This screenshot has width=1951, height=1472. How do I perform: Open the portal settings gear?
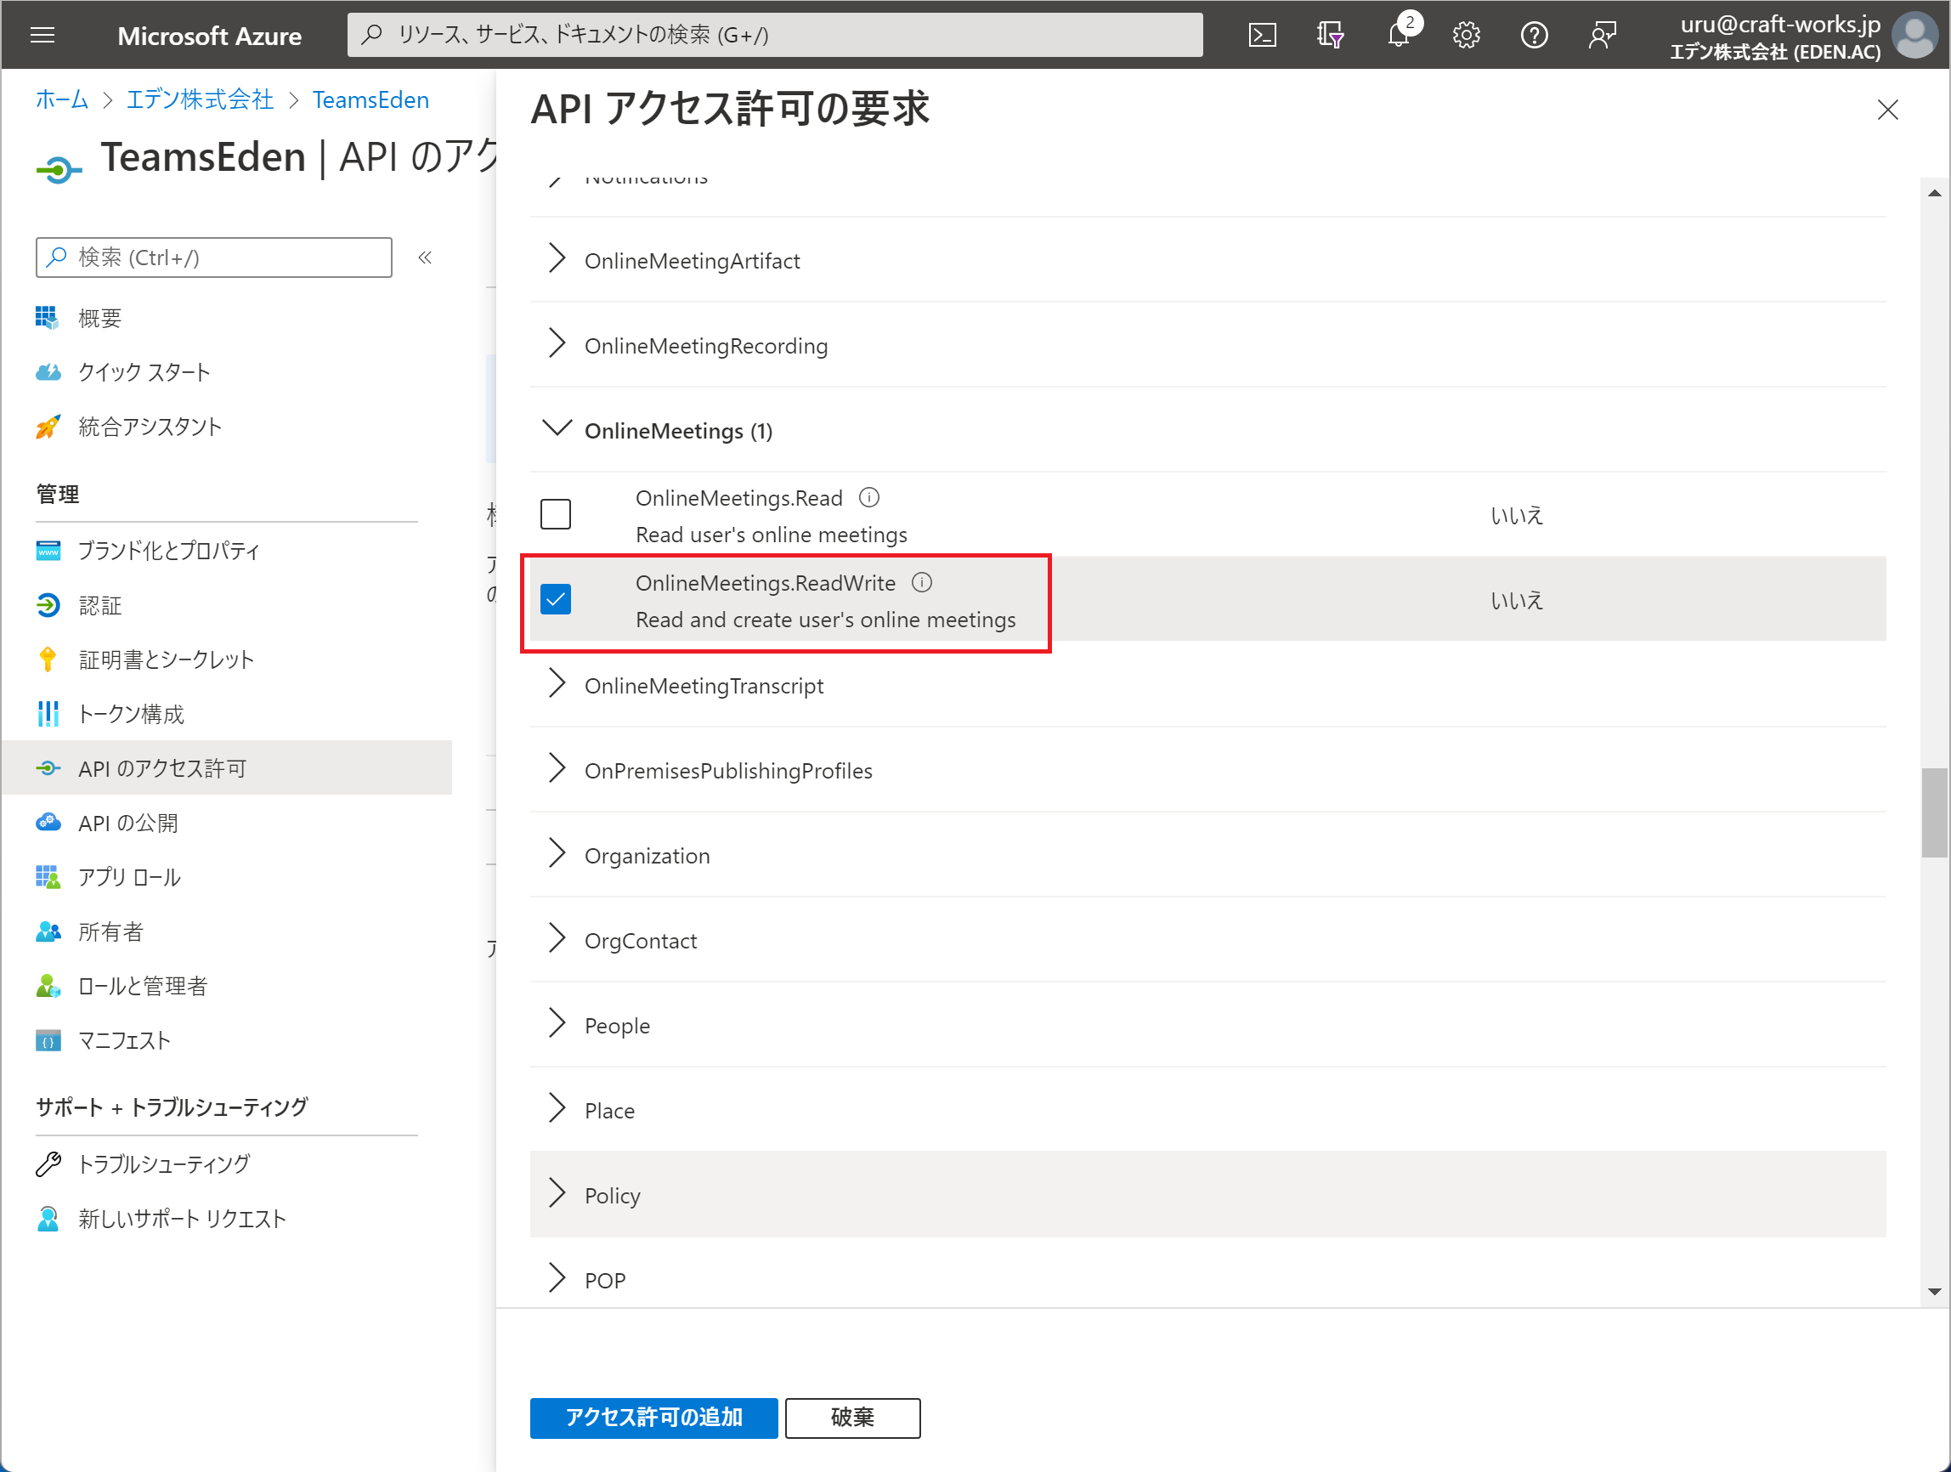[1466, 36]
